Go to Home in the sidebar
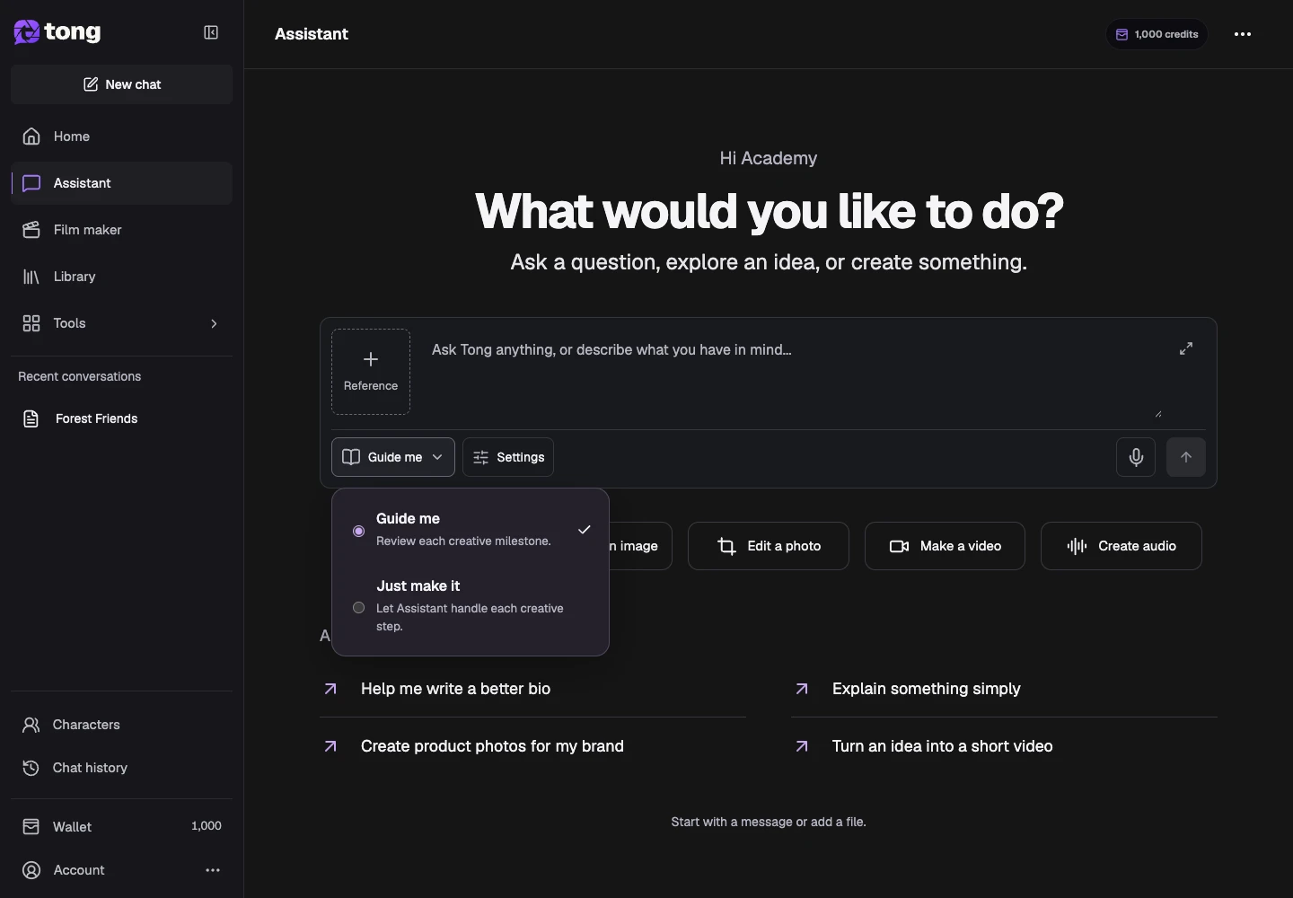Viewport: 1293px width, 898px height. [122, 136]
